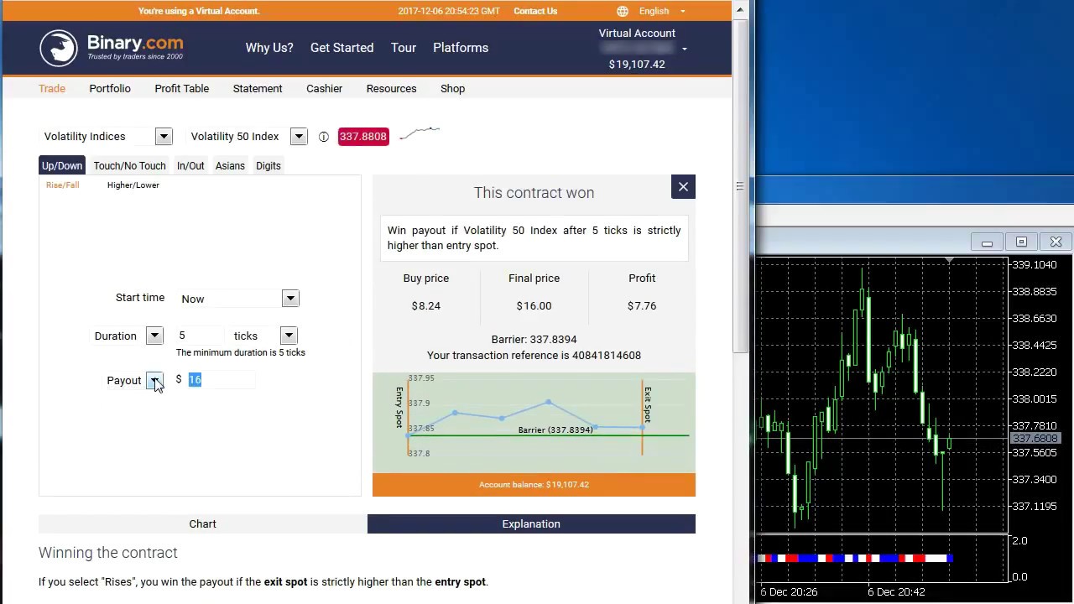Viewport: 1074px width, 604px height.
Task: Click the browser scroll up arrow
Action: (x=739, y=10)
